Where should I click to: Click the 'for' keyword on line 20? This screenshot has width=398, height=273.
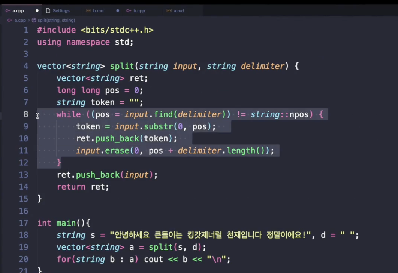[x=63, y=259]
